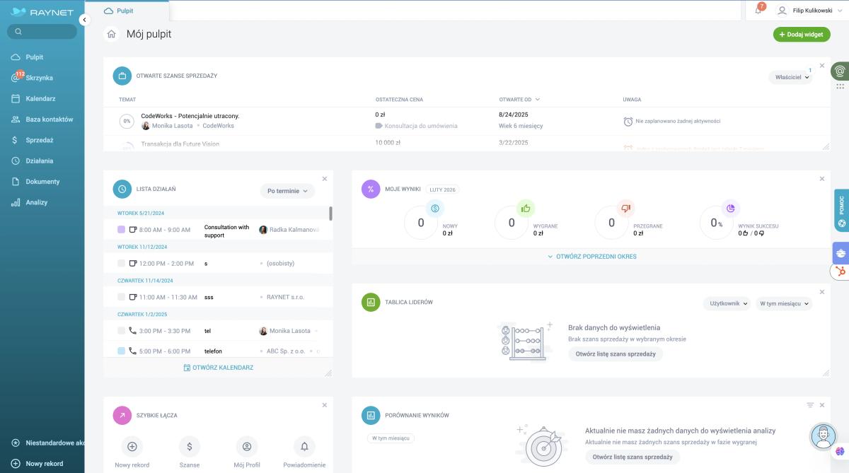
Task: Click the Nowy rekord plus icon in sidebar
Action: (16, 464)
